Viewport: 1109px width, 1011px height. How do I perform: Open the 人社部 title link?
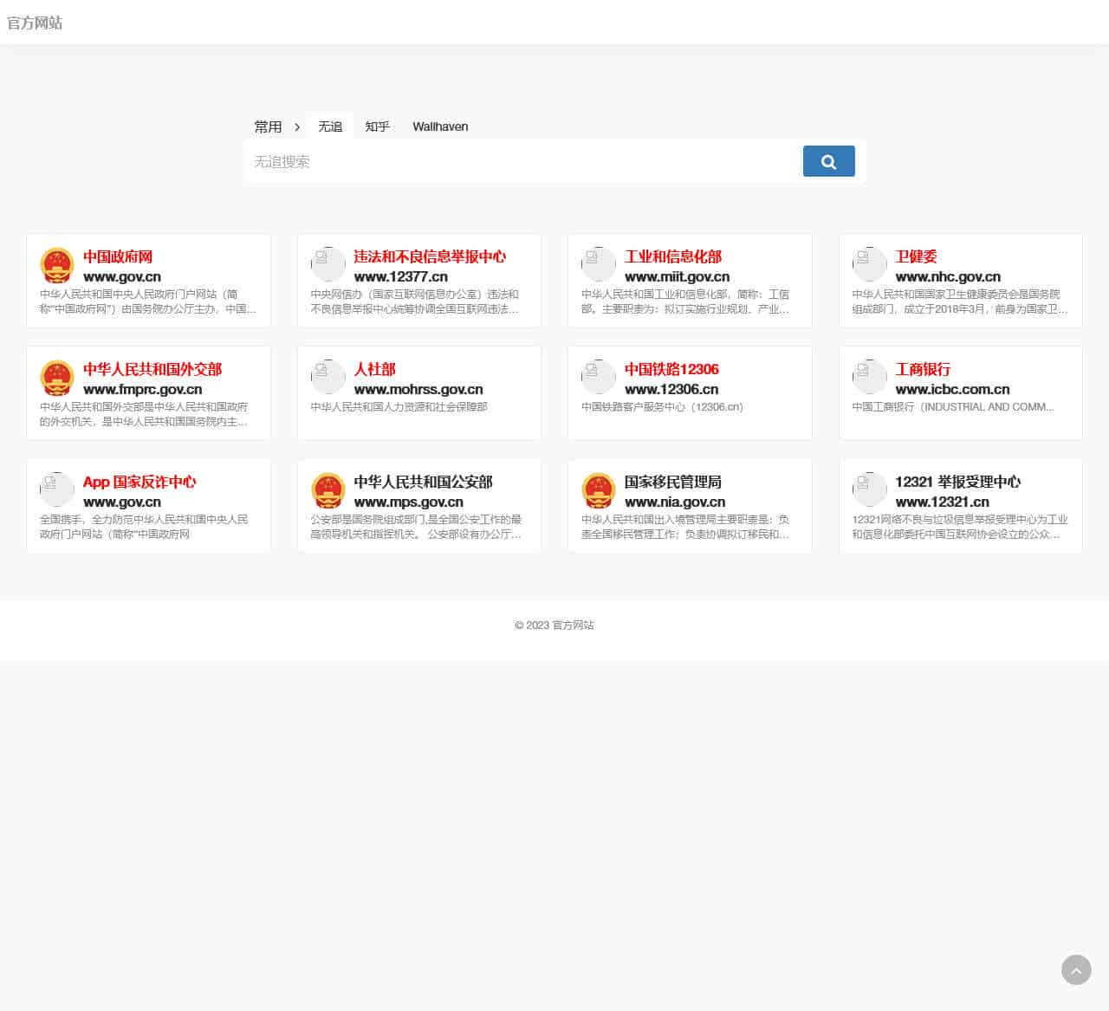click(x=374, y=369)
